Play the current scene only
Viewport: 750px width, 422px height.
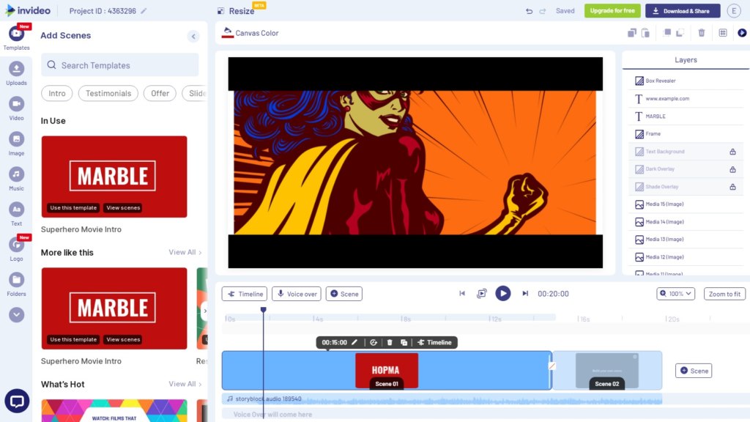(x=482, y=293)
